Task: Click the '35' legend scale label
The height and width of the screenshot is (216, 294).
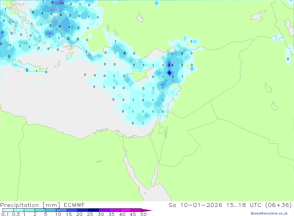Action: pyautogui.click(x=111, y=214)
